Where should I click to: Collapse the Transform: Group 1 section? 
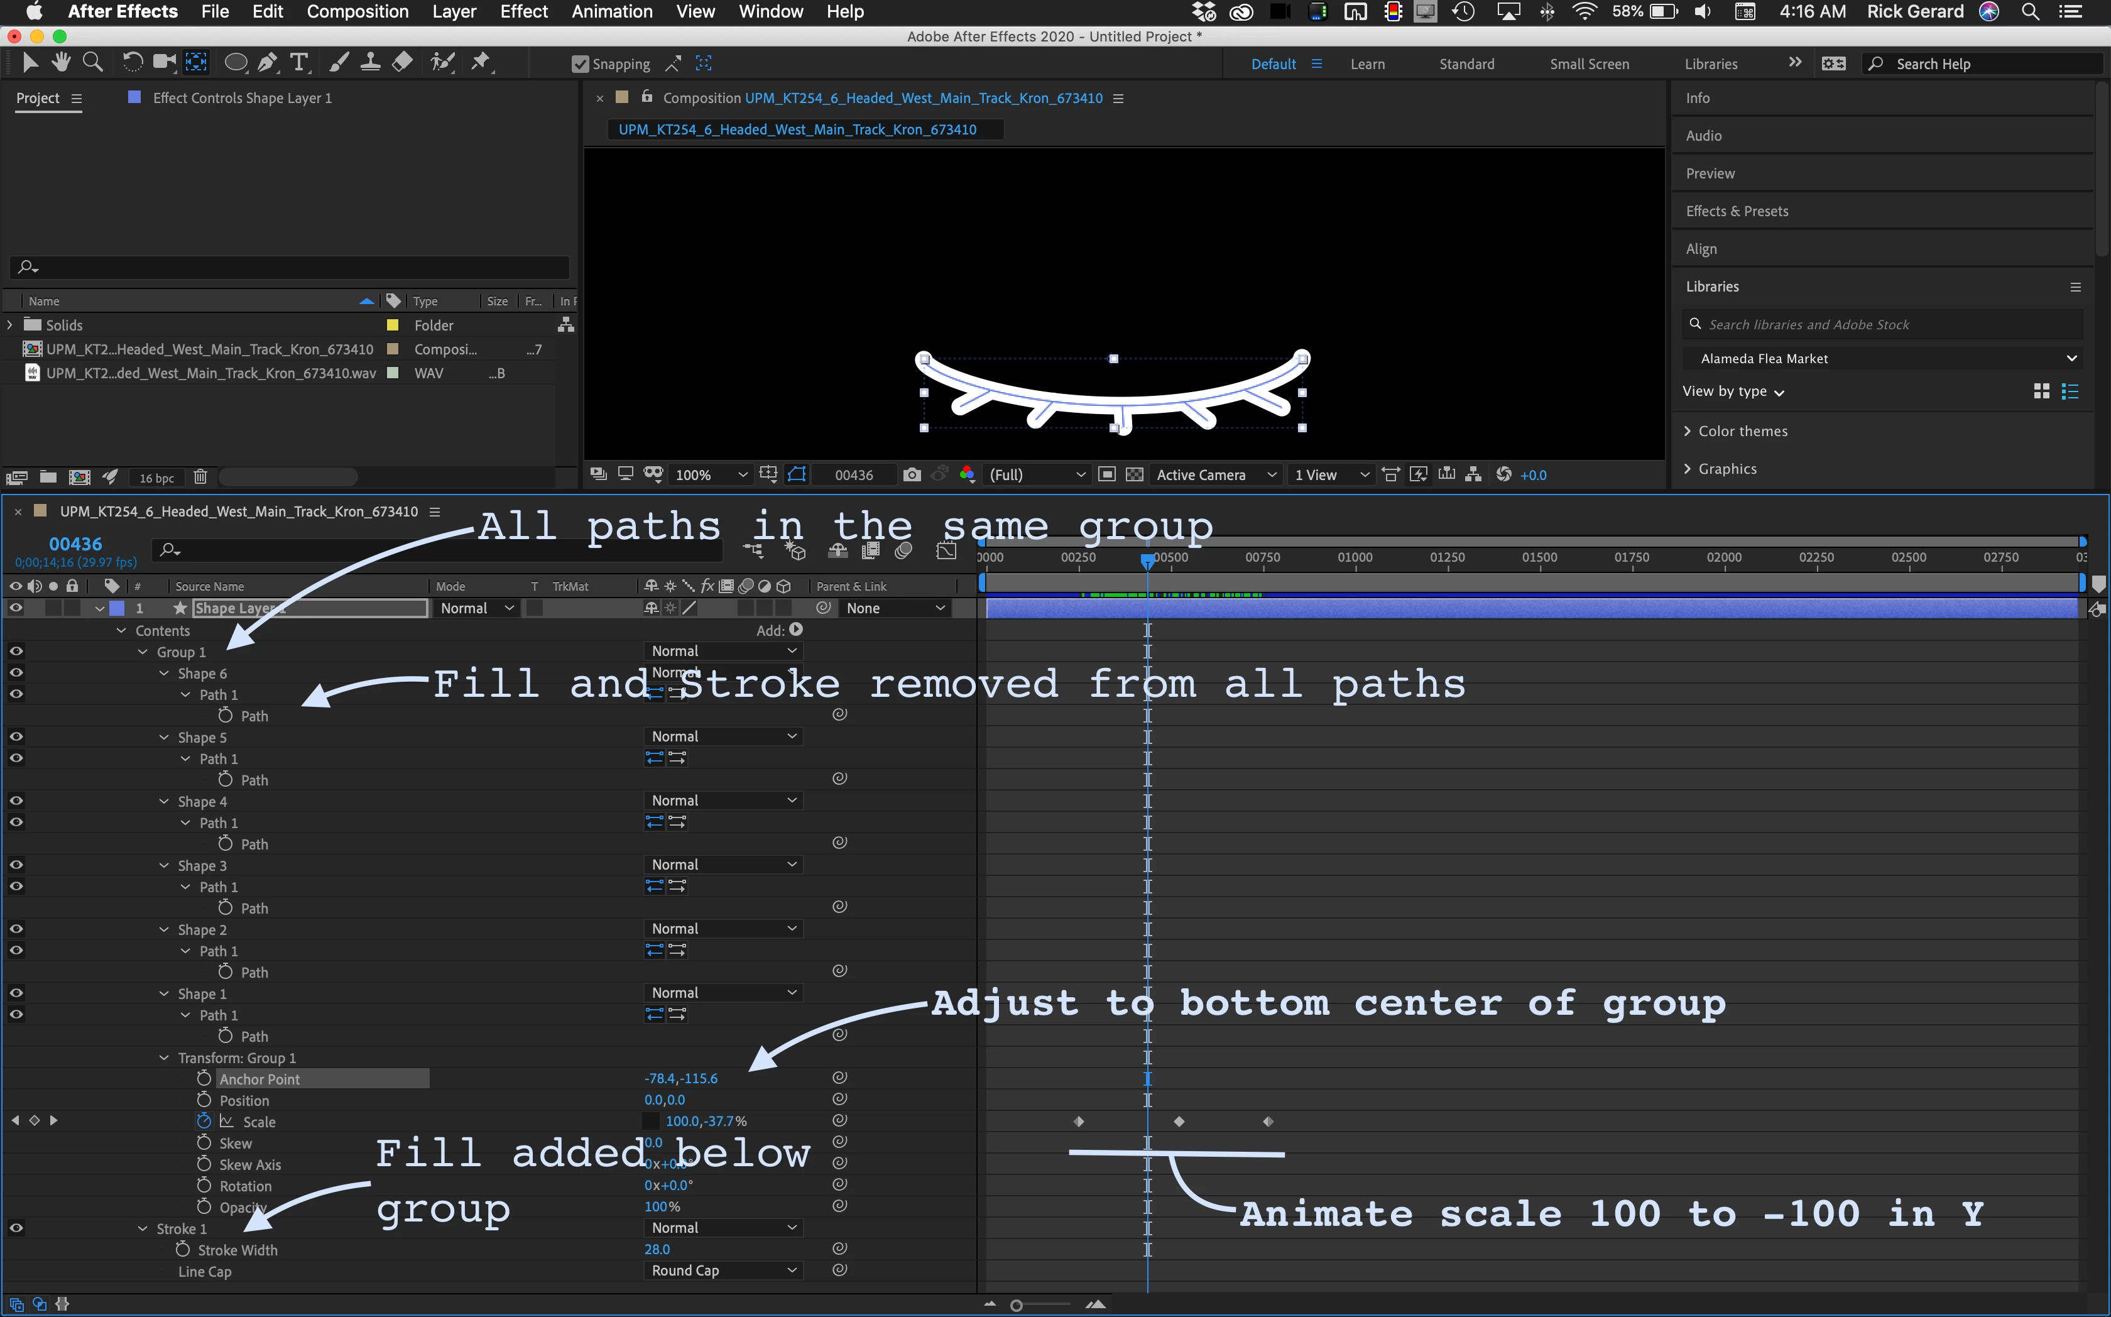(x=164, y=1057)
